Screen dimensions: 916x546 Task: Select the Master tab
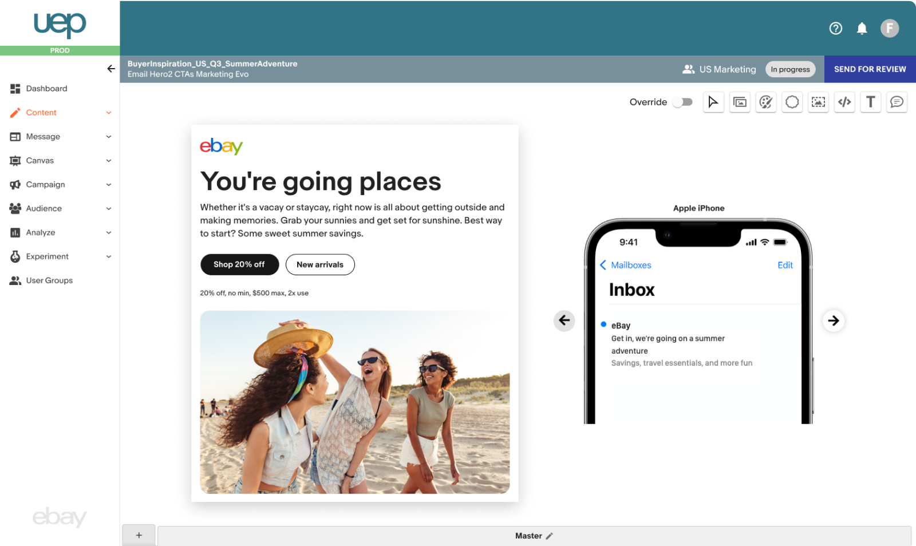[x=534, y=536]
